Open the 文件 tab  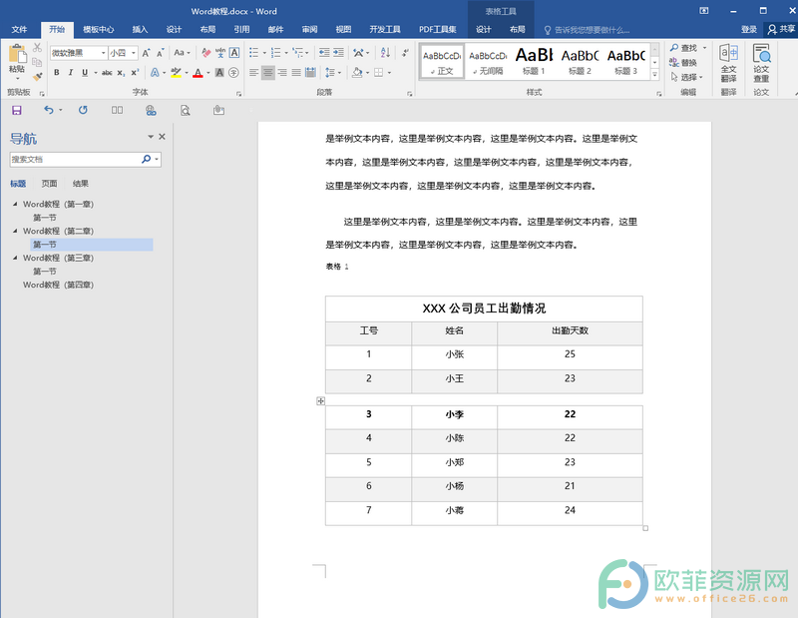coord(19,30)
